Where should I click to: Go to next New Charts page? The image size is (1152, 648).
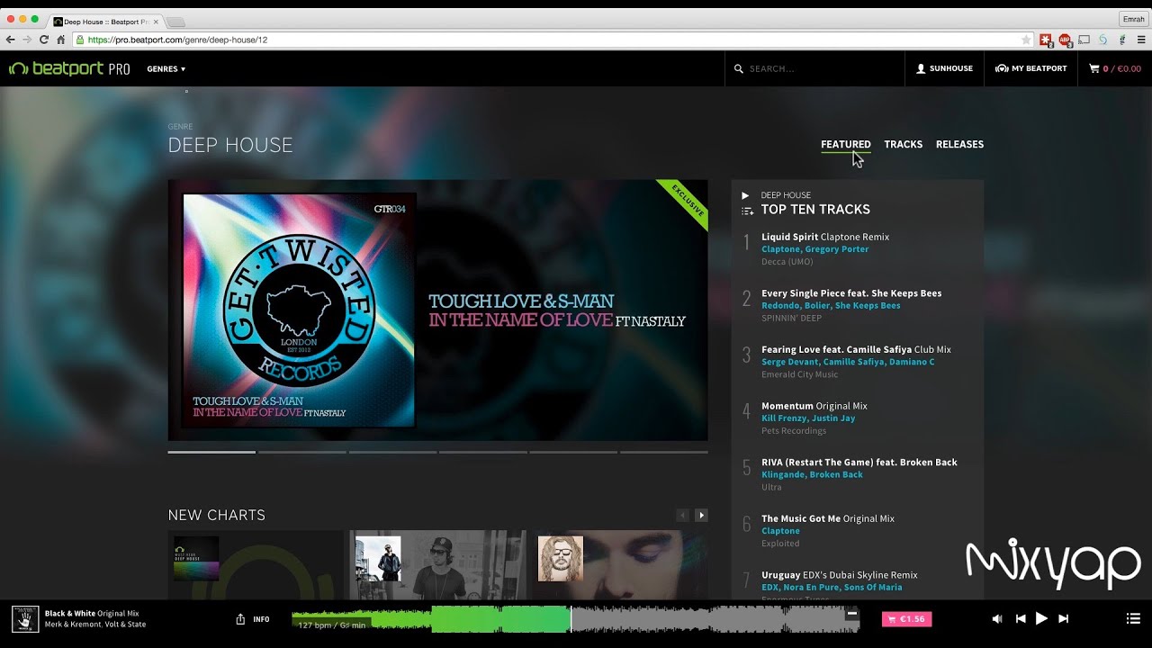701,516
